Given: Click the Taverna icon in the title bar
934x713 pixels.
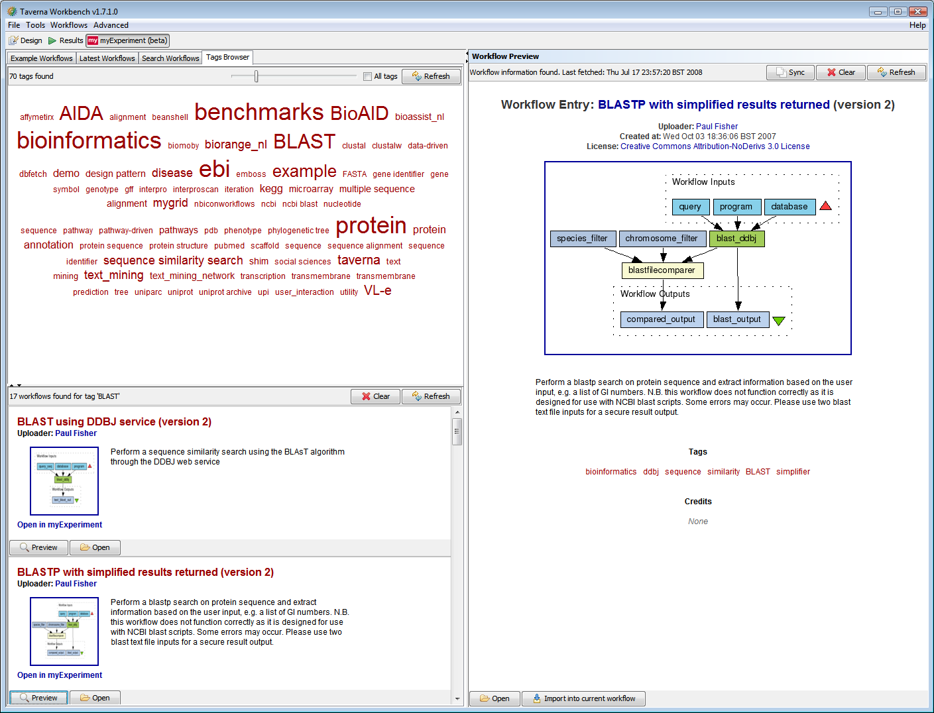Looking at the screenshot, I should coord(12,11).
